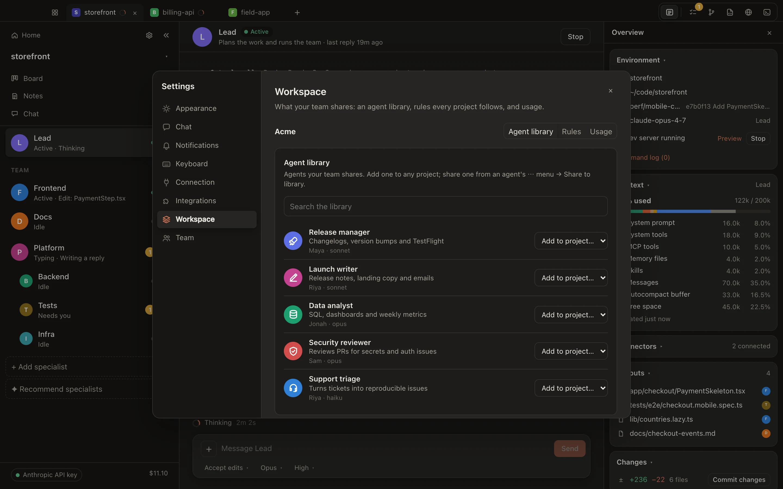Click the settings gear beside Home
Viewport: 783px width, 489px height.
pyautogui.click(x=149, y=35)
